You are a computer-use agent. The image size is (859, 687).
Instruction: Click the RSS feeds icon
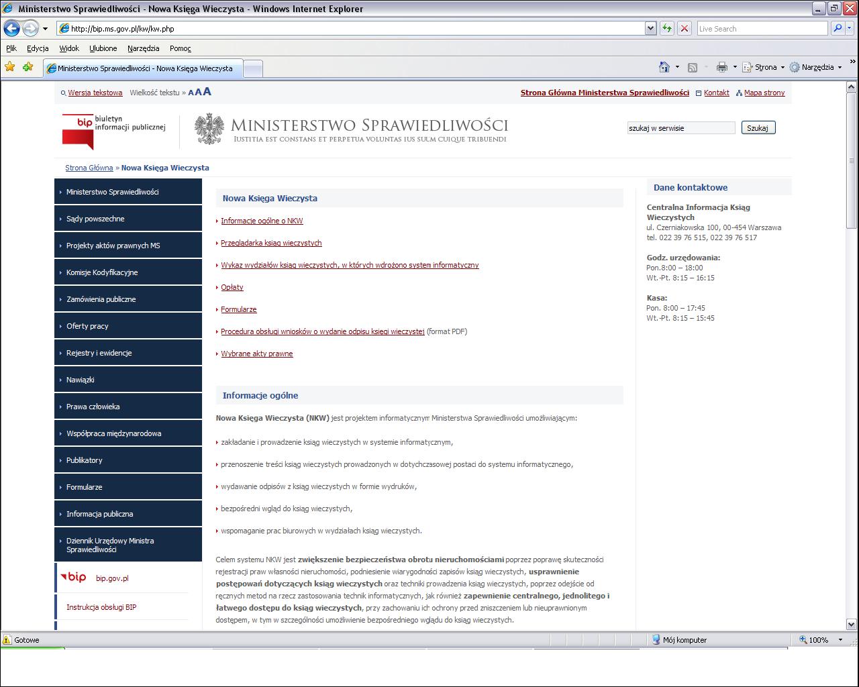[x=693, y=67]
